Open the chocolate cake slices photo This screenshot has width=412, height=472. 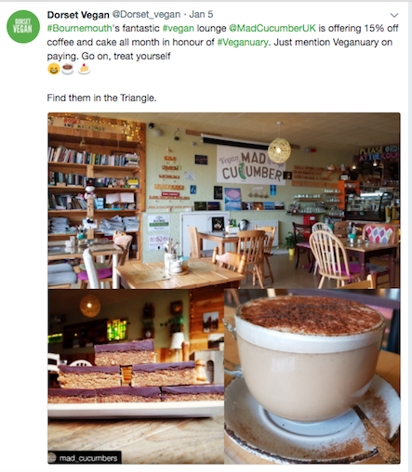136,376
